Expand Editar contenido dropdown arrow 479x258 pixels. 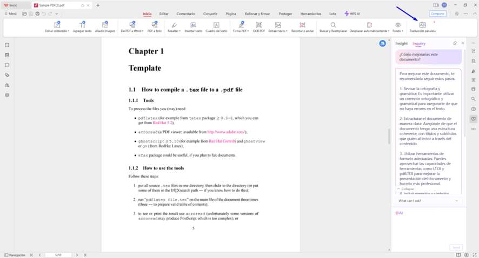tap(69, 31)
